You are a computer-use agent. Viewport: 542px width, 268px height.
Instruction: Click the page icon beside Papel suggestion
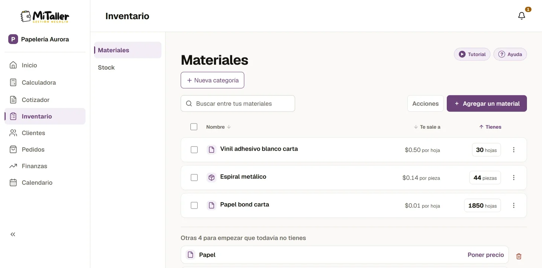[x=190, y=255]
